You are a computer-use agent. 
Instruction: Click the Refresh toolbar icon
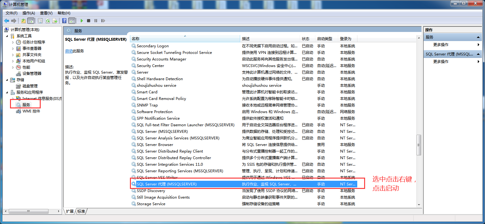(x=48, y=21)
